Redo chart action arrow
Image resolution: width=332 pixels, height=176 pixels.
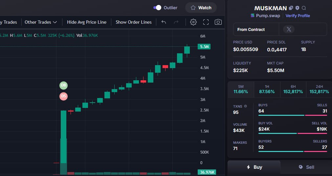click(x=176, y=22)
